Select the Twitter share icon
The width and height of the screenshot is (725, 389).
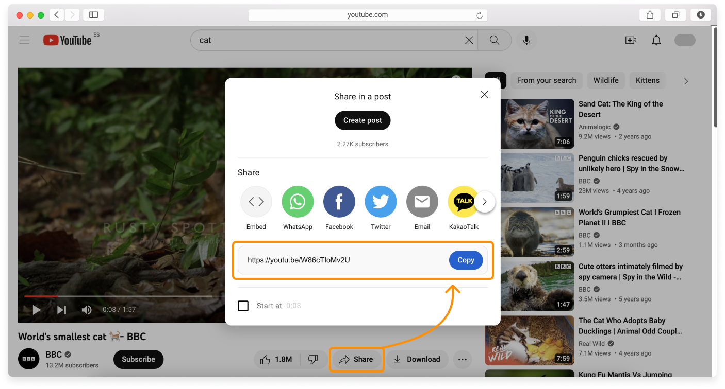click(381, 202)
